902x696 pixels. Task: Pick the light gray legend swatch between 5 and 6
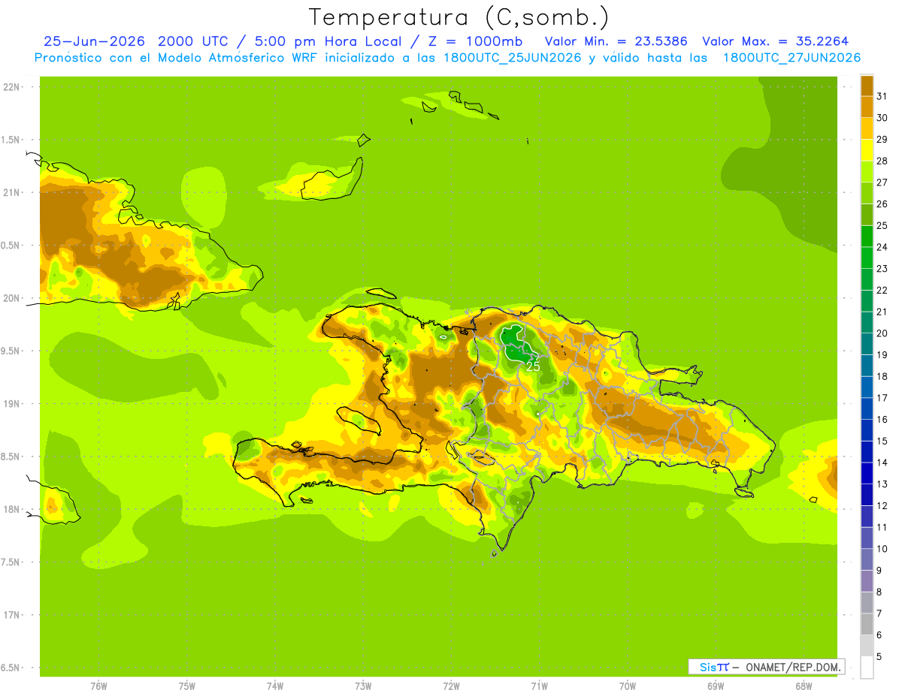coord(867,646)
